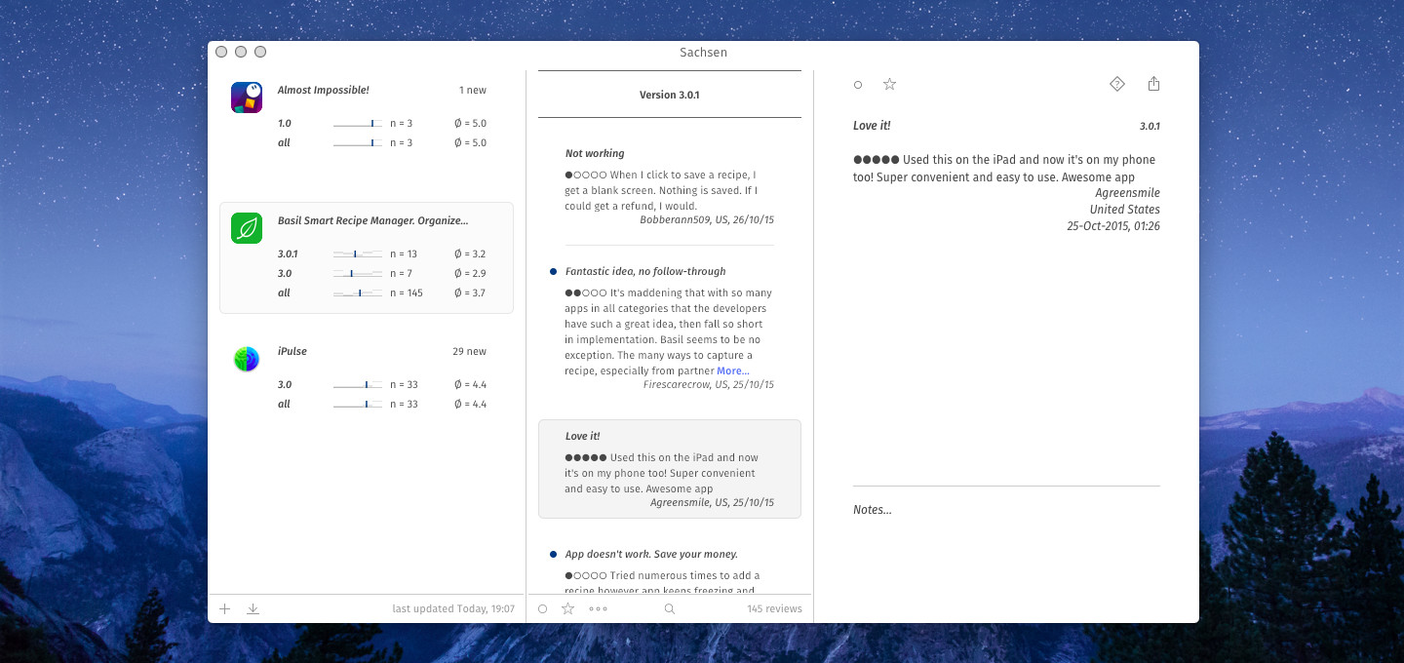Click the "n = 145" review count for Basil
This screenshot has width=1404, height=663.
407,292
